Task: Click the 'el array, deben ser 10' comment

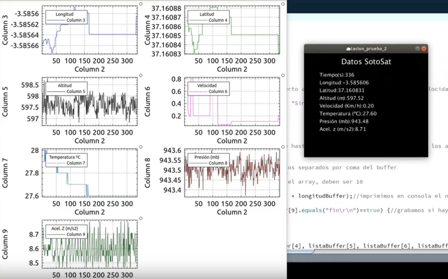Action: 325,182
